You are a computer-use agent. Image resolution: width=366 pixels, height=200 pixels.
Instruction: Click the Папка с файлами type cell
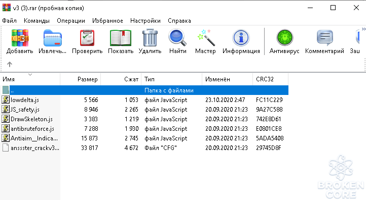click(169, 90)
